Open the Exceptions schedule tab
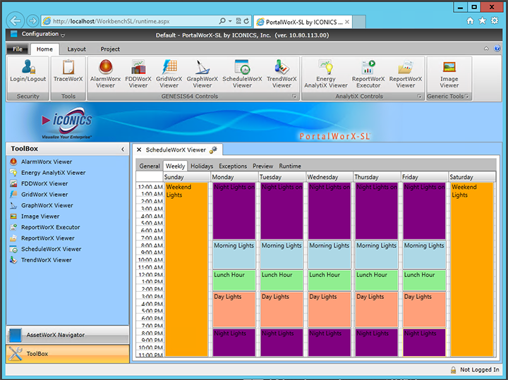Viewport: 508px width, 380px height. pos(233,166)
